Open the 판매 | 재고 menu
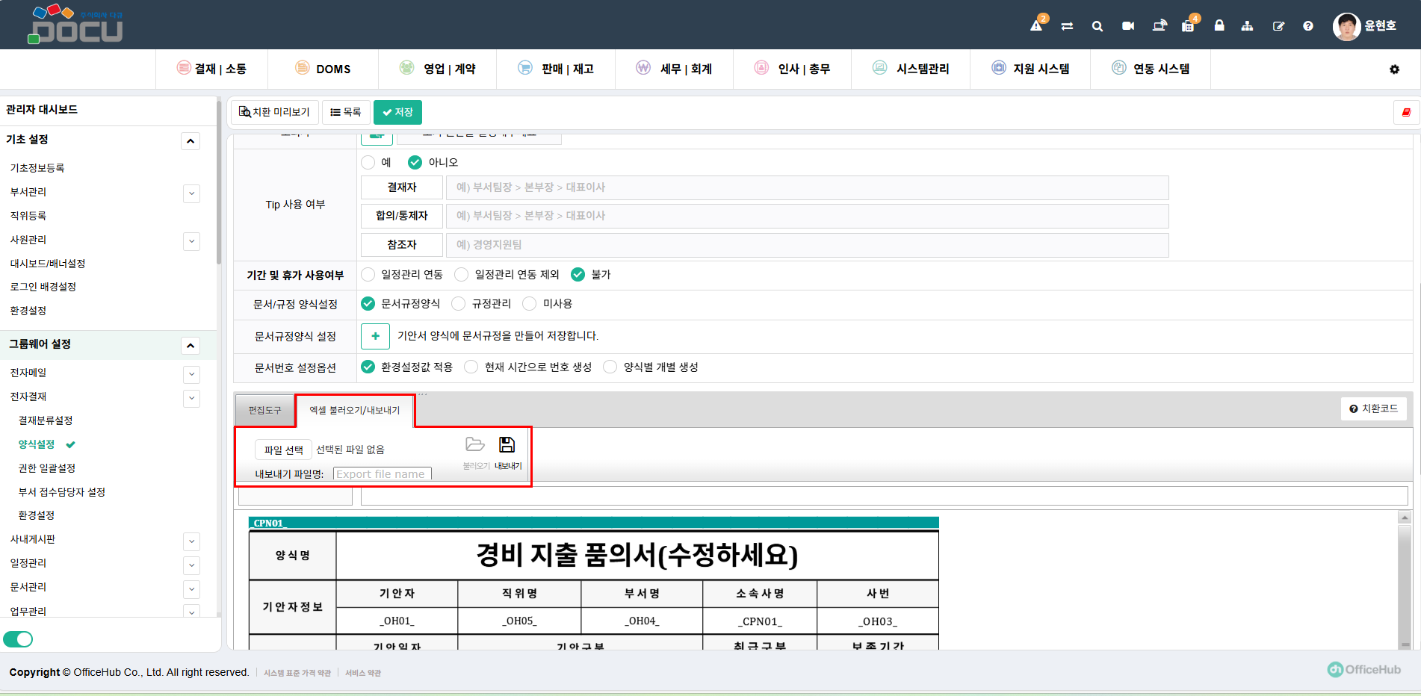This screenshot has height=696, width=1421. point(556,69)
